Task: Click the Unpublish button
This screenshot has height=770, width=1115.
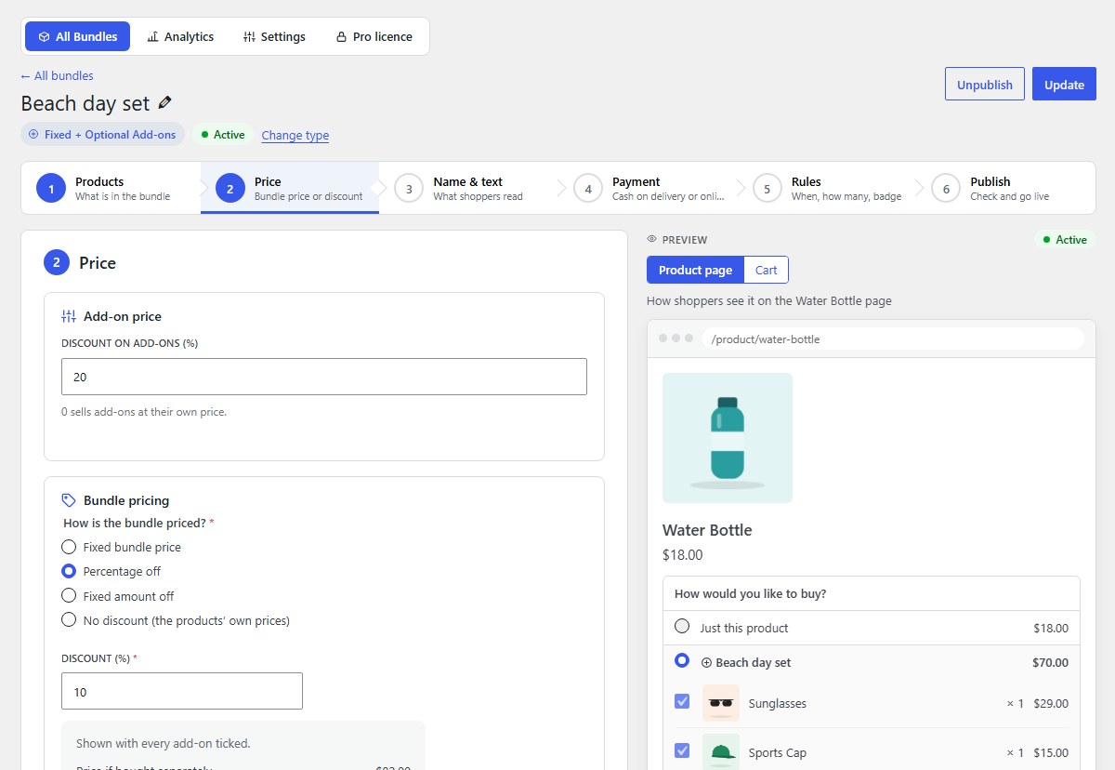Action: (x=985, y=84)
